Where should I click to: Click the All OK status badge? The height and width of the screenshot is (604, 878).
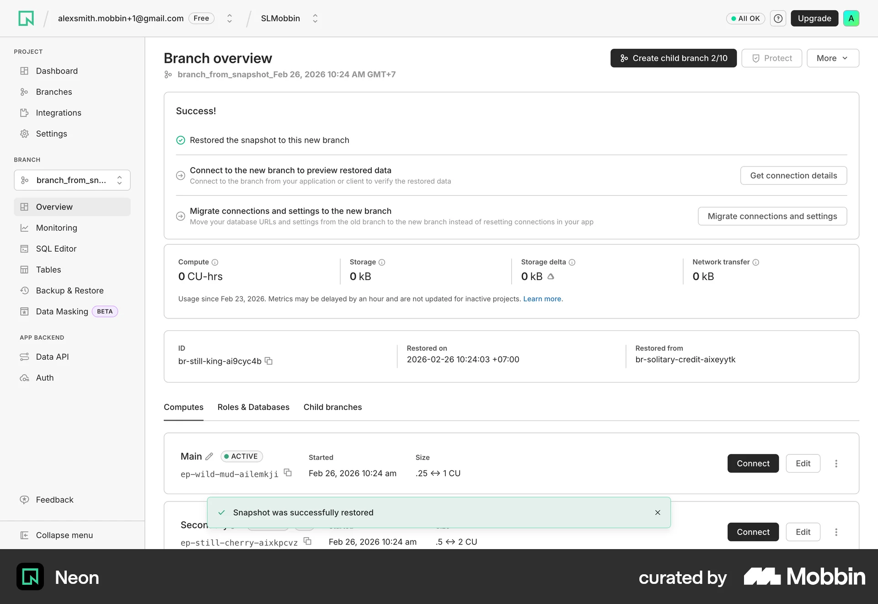click(x=745, y=18)
